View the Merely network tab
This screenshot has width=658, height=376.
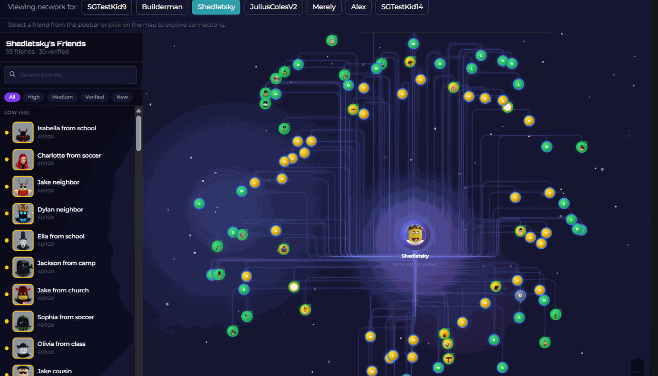point(324,7)
